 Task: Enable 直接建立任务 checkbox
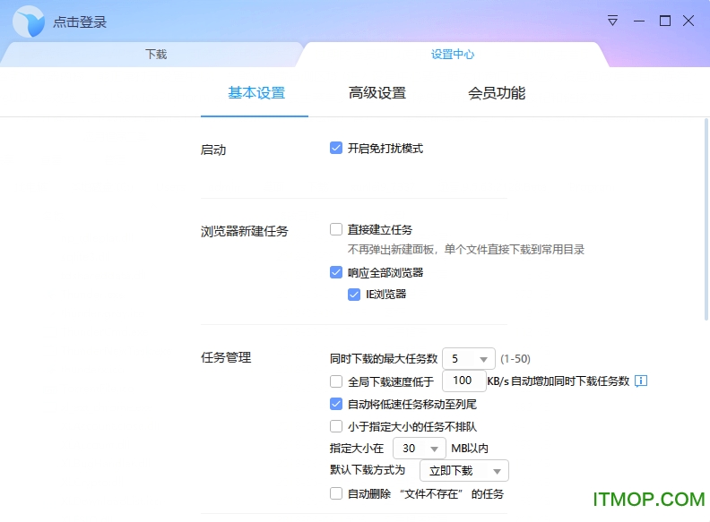(336, 229)
